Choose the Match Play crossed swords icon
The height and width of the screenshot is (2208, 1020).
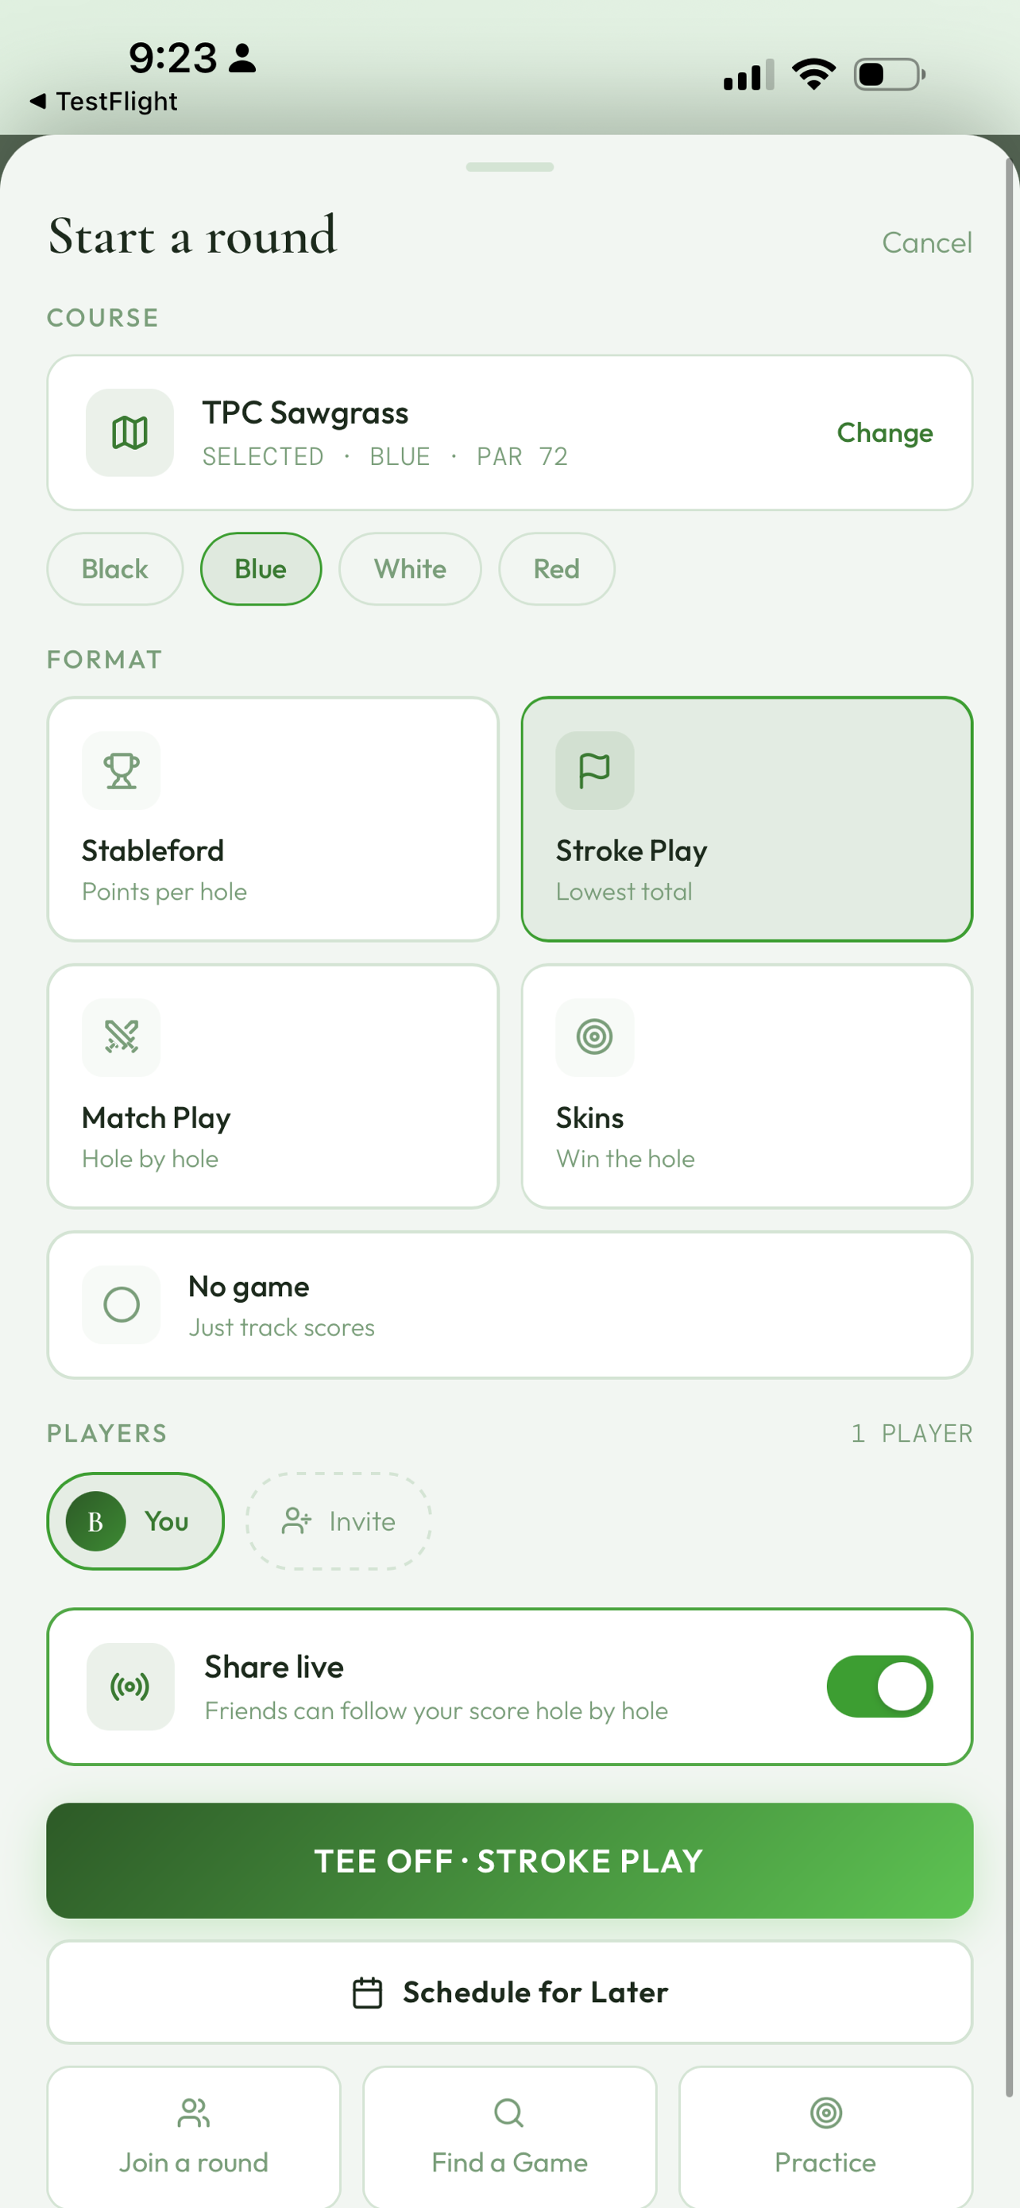coord(122,1037)
